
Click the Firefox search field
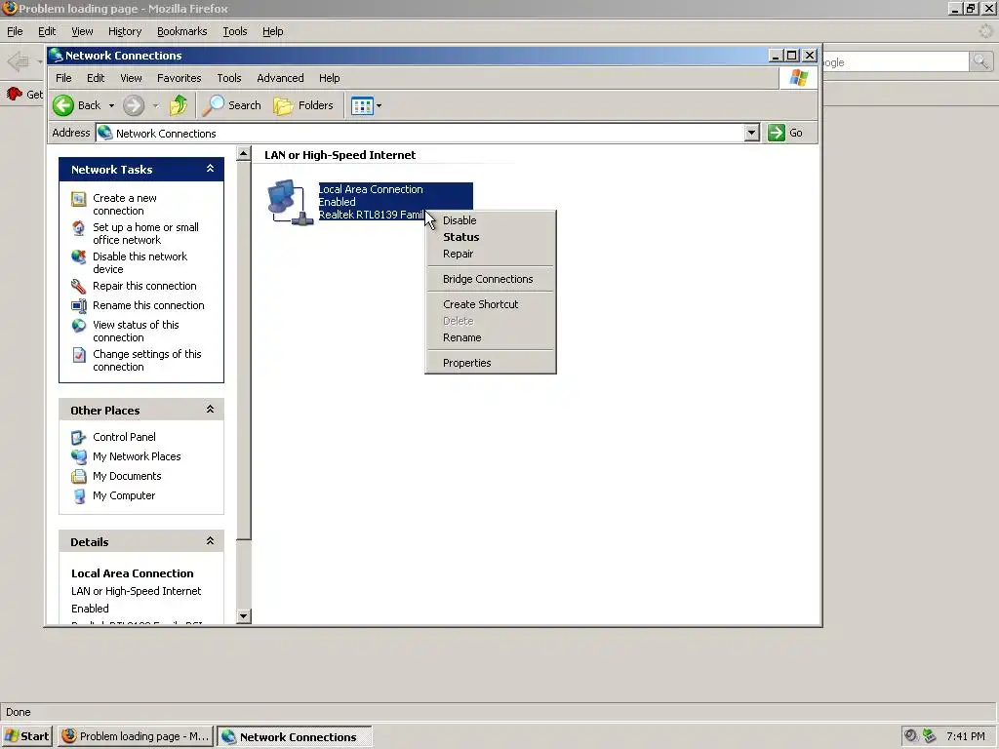coord(896,61)
